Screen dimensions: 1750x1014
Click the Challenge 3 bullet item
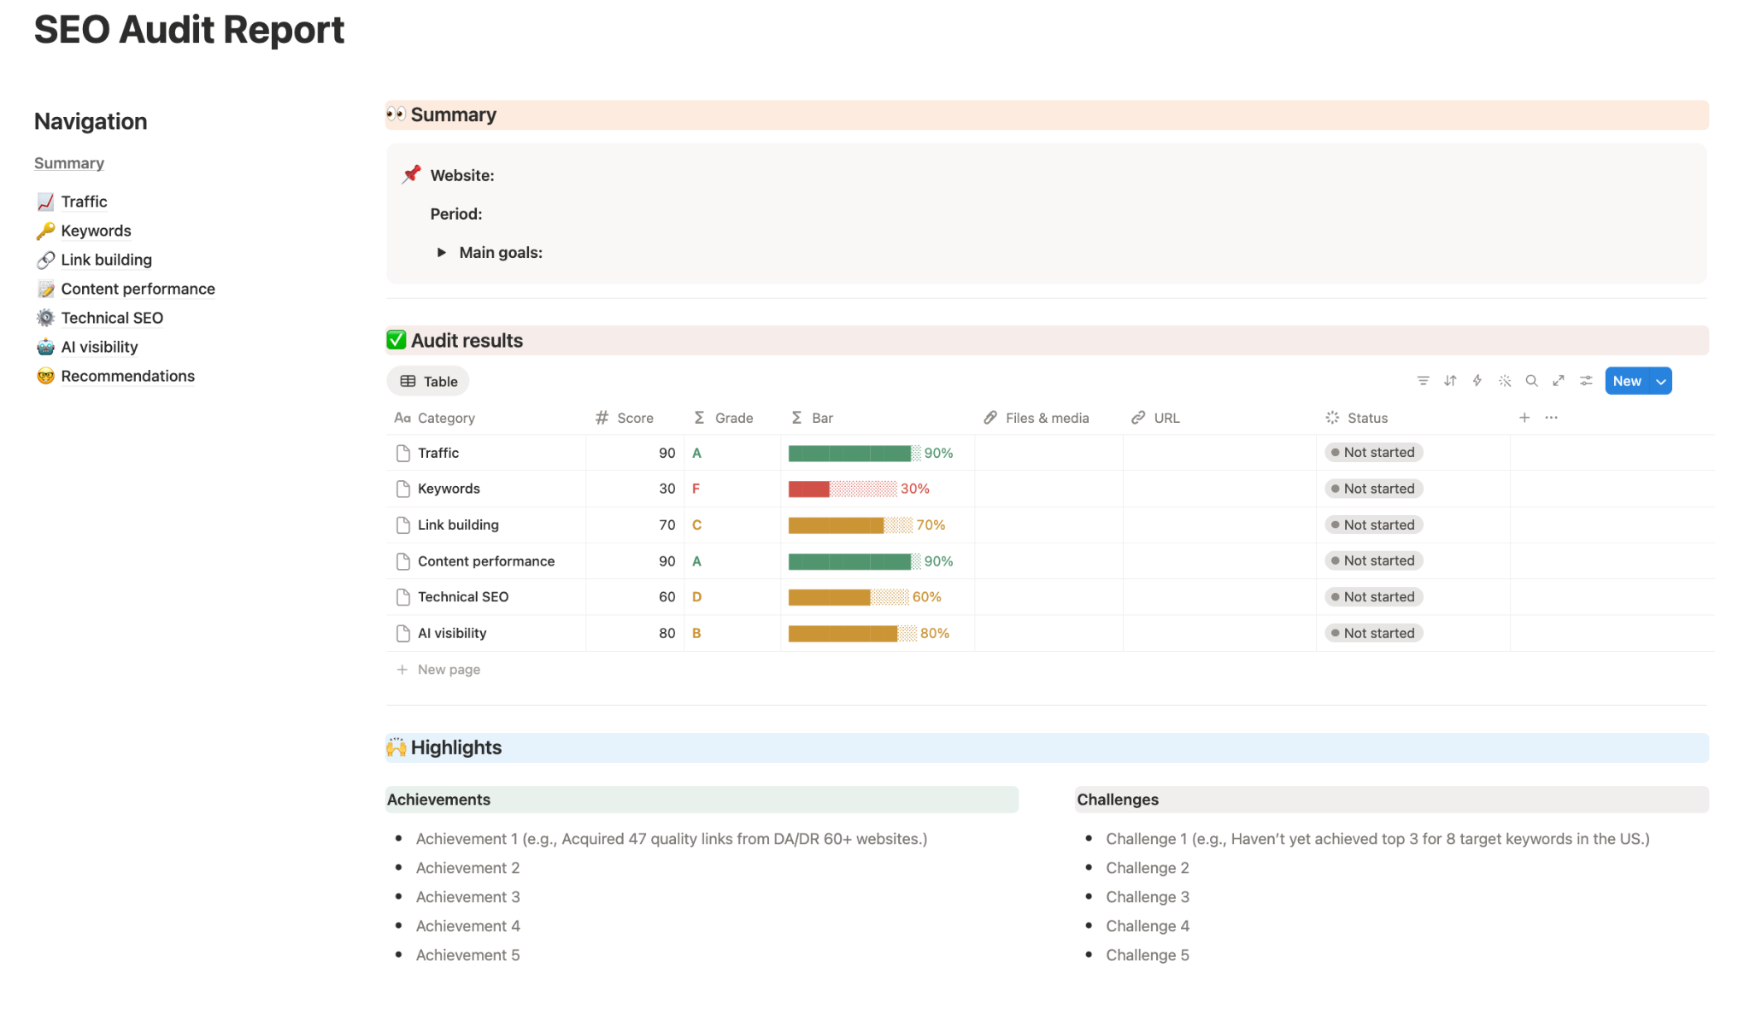(x=1148, y=897)
